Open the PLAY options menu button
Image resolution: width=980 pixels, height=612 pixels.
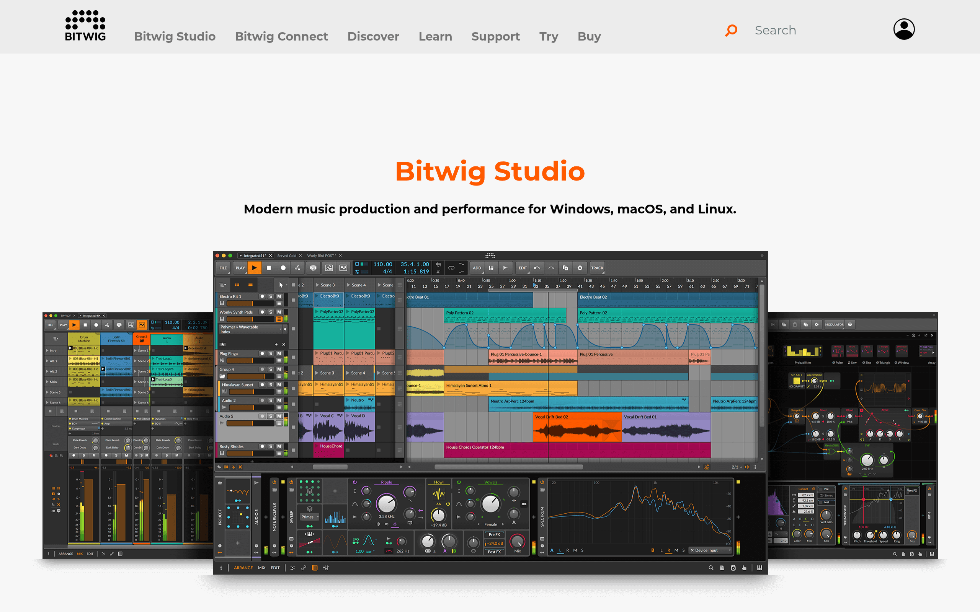click(x=240, y=267)
